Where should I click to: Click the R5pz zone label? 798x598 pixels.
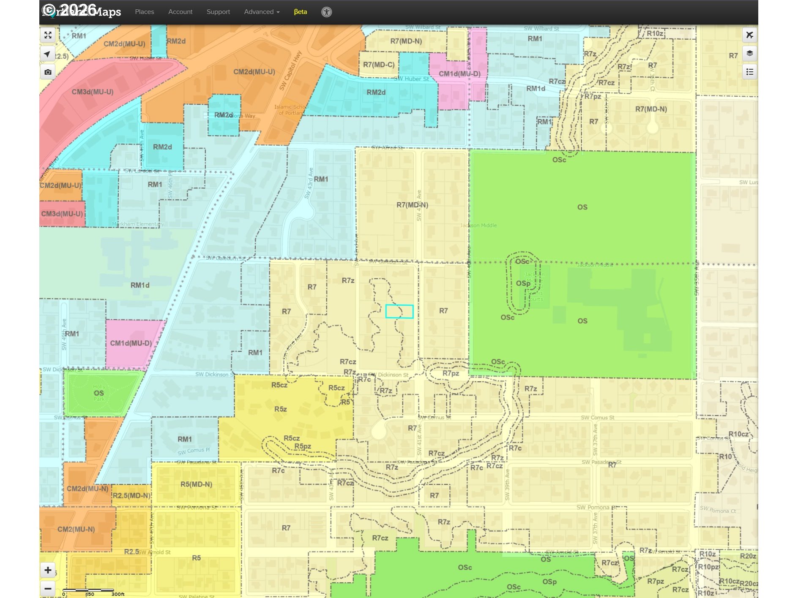tap(303, 446)
